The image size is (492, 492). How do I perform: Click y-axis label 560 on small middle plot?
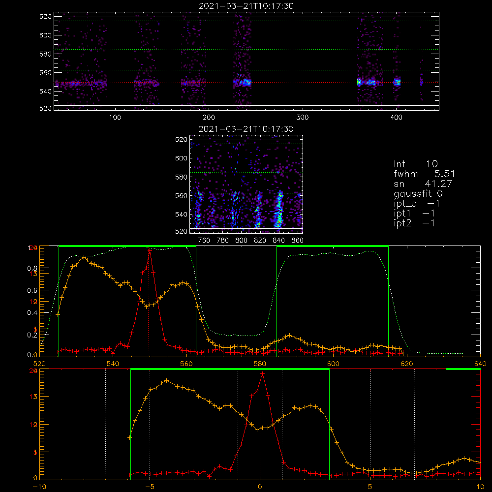pos(182,196)
